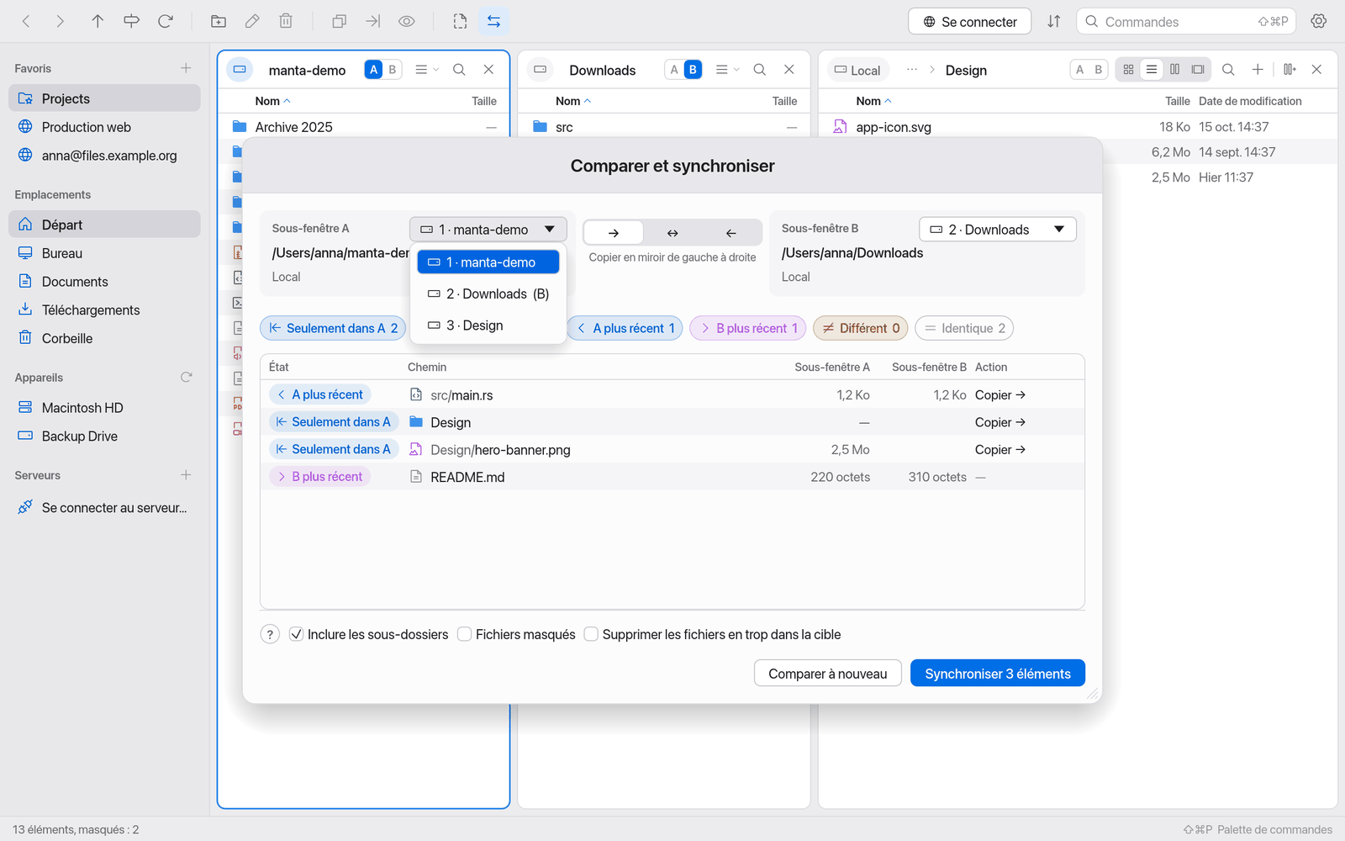Create a new folder via toolbar icon
Viewport: 1345px width, 841px height.
coord(218,21)
